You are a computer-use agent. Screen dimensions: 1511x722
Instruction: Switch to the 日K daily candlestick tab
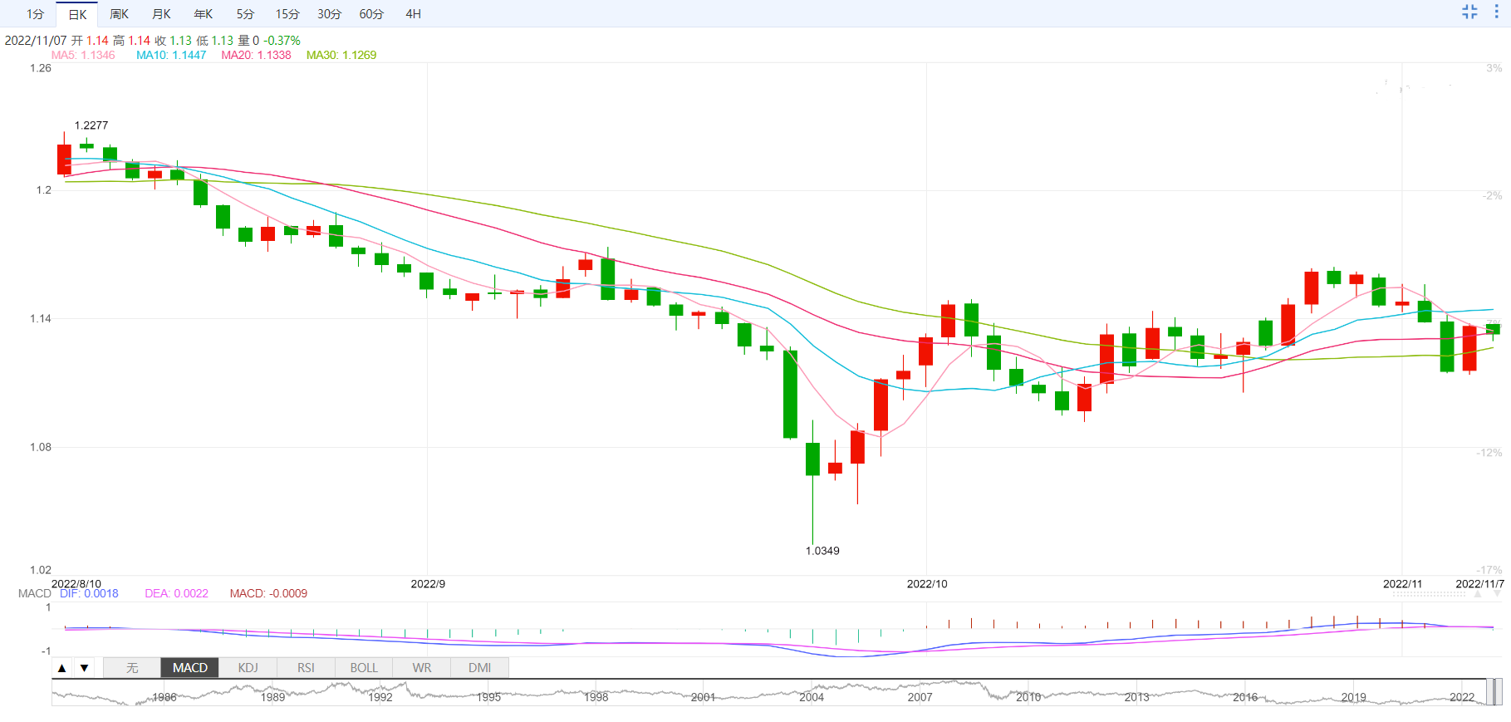77,14
